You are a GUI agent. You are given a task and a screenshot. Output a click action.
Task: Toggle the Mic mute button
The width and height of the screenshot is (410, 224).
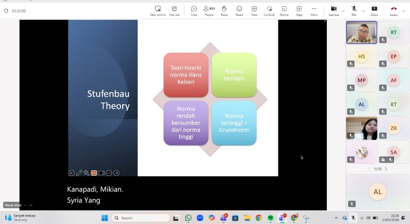point(354,10)
